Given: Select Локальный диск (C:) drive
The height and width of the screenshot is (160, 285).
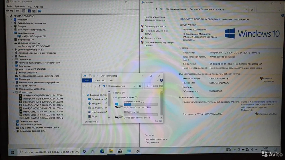Looking at the screenshot, I should click(x=136, y=104).
